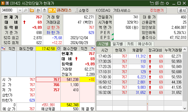This screenshot has width=188, height=112.
Task: Switch to the 차트 tab
Action: tap(131, 44)
